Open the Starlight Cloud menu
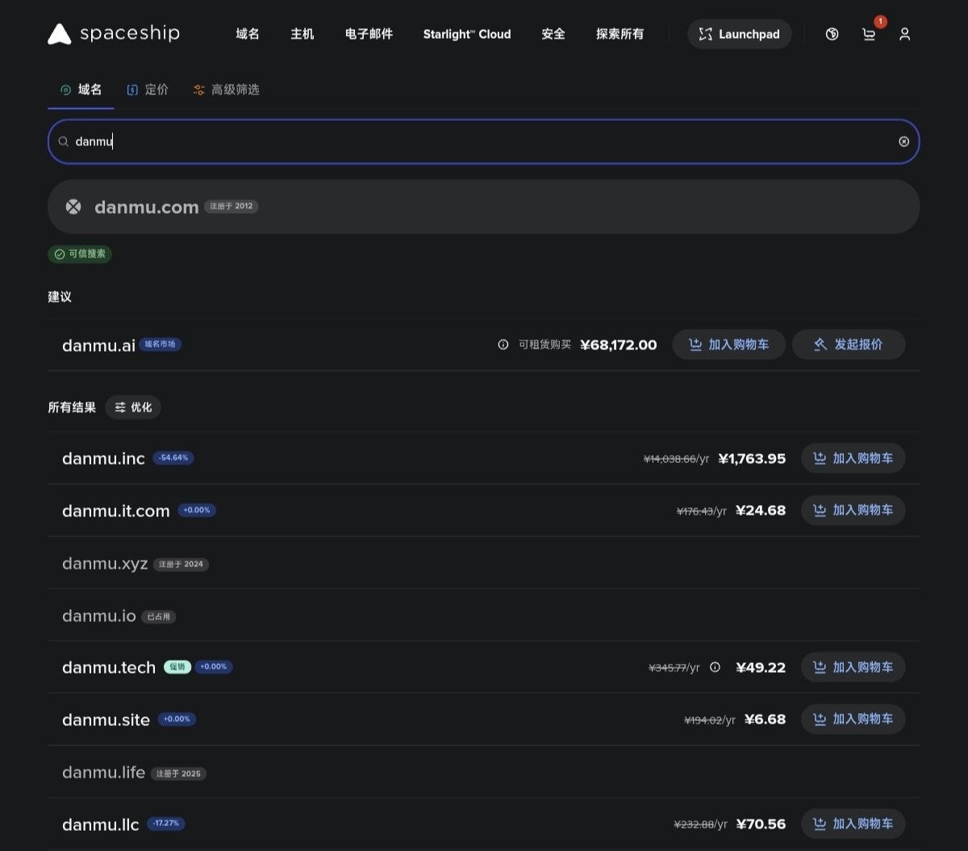 (467, 34)
